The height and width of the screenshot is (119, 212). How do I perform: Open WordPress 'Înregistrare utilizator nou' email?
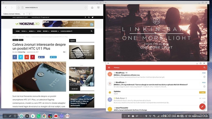tap(156, 75)
